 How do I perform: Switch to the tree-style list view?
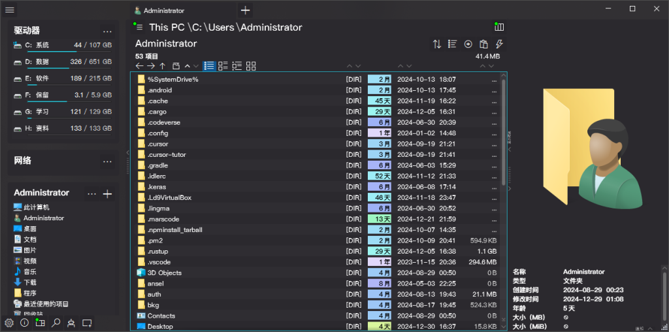pos(237,66)
